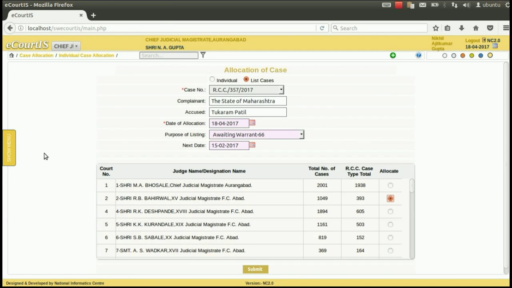
Task: Choose the yellow theme color circle
Action: [x=490, y=56]
